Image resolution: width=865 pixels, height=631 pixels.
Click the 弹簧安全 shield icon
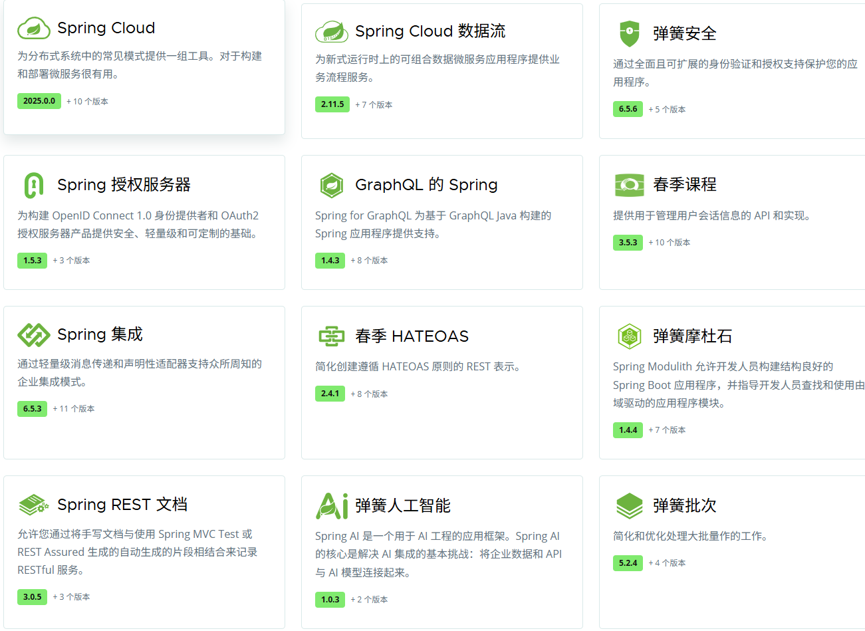tap(629, 33)
